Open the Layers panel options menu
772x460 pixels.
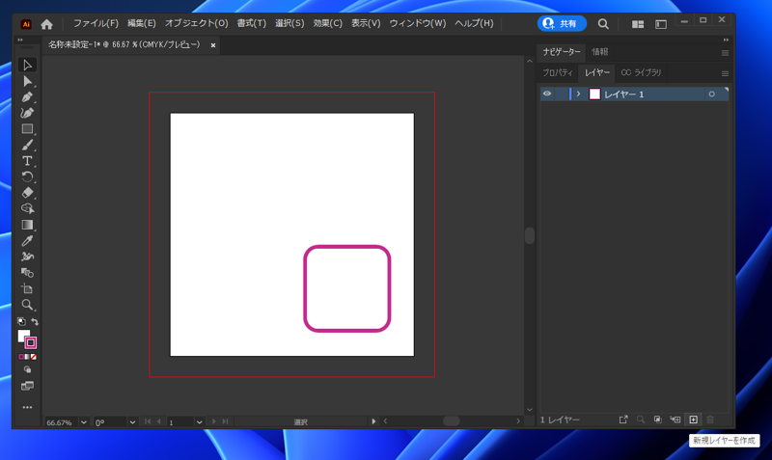coord(725,74)
